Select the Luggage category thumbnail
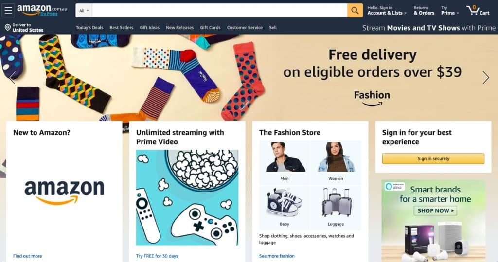Image resolution: width=498 pixels, height=262 pixels. (x=336, y=207)
